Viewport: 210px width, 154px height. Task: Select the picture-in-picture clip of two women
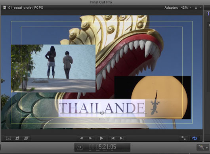pos(53,68)
